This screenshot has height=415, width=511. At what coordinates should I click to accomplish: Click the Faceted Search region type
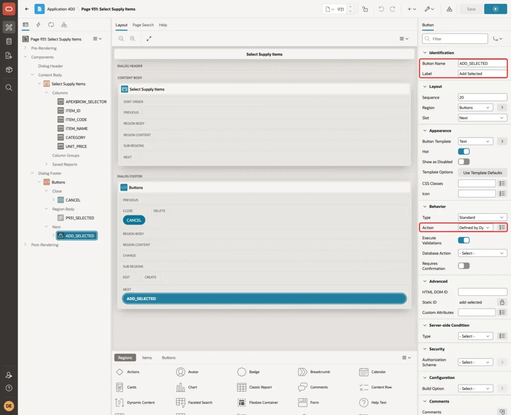coord(194,403)
